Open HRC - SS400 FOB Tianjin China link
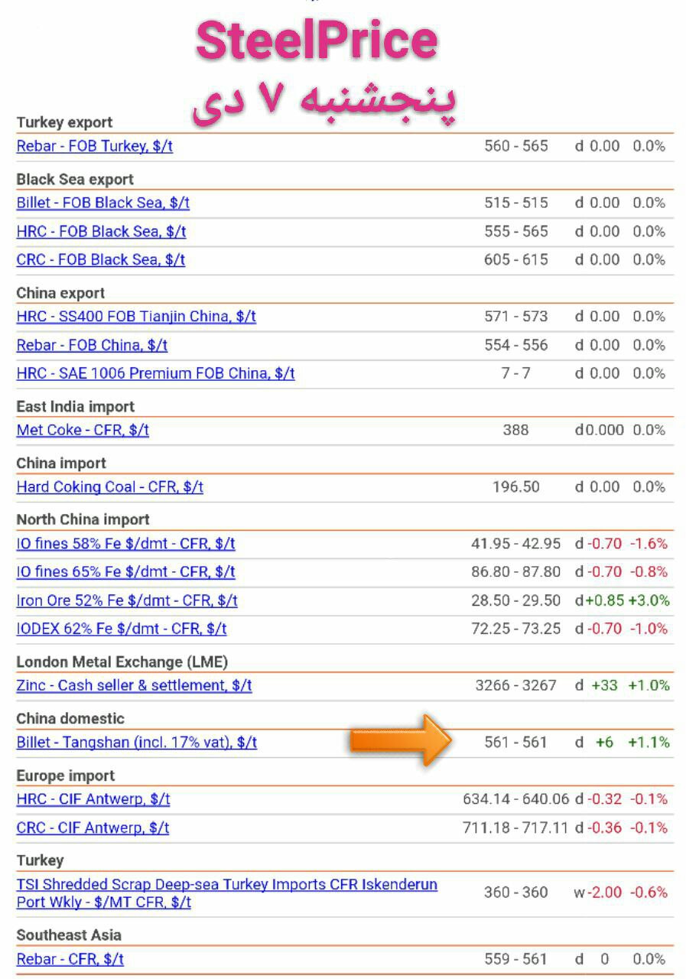The width and height of the screenshot is (686, 979). (136, 316)
